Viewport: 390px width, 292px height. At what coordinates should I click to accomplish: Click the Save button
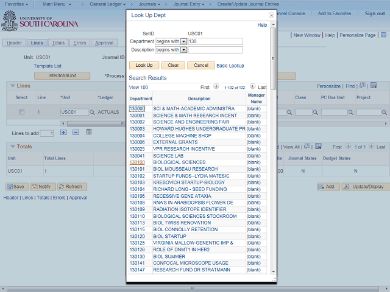pos(17,187)
